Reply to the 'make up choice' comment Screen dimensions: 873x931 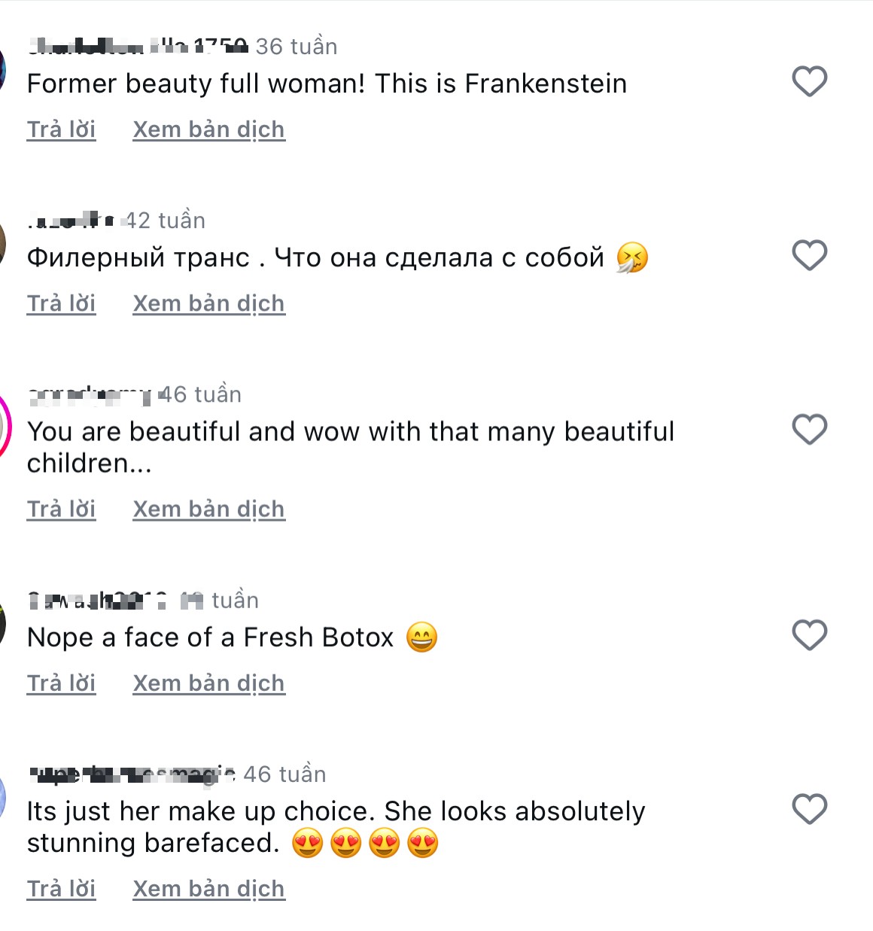pos(61,888)
